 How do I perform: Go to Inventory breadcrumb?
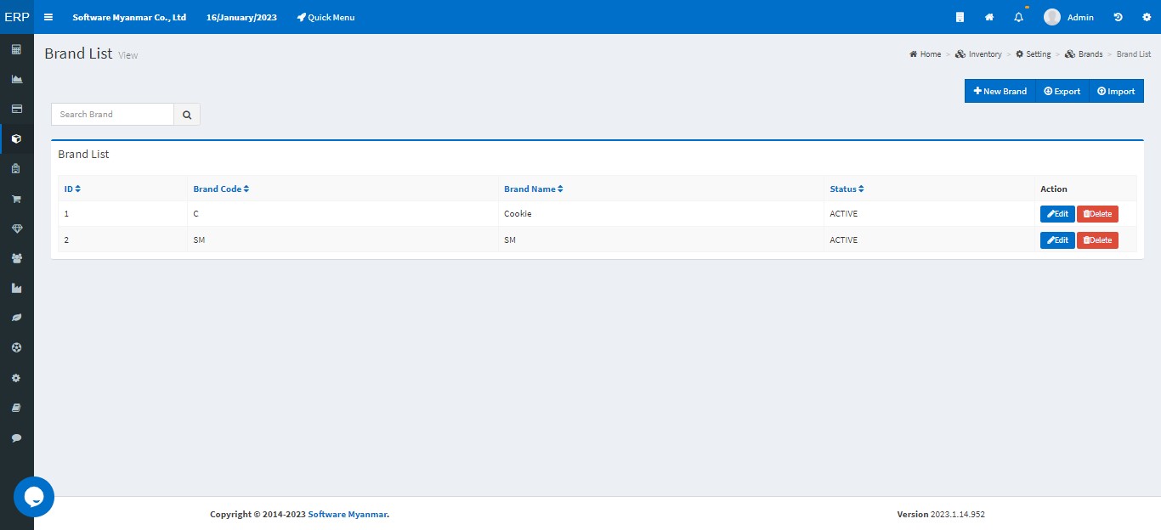(x=978, y=54)
